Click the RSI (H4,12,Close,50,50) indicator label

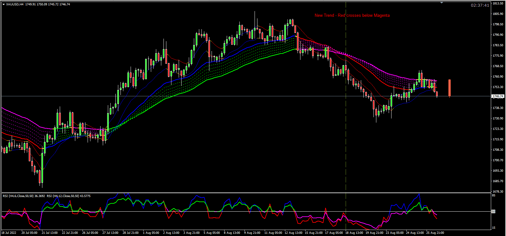(69, 196)
